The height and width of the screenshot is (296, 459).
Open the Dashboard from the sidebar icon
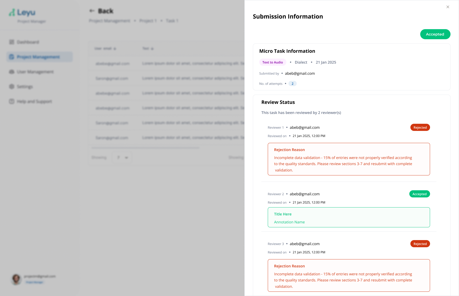click(x=11, y=42)
